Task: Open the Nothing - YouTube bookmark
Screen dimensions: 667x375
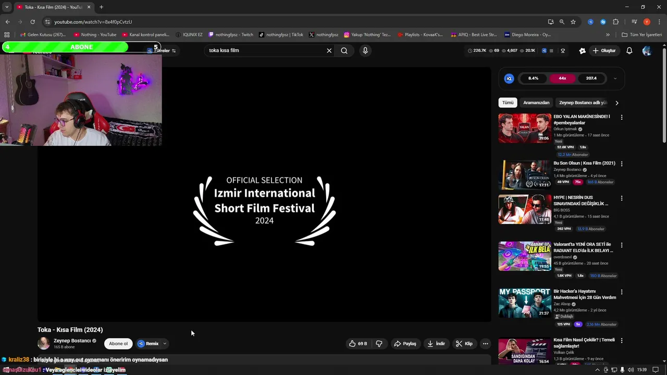Action: pyautogui.click(x=95, y=35)
